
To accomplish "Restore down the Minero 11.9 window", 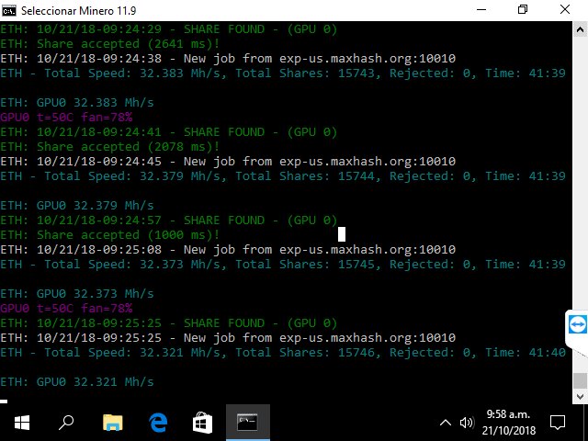I will 523,10.
